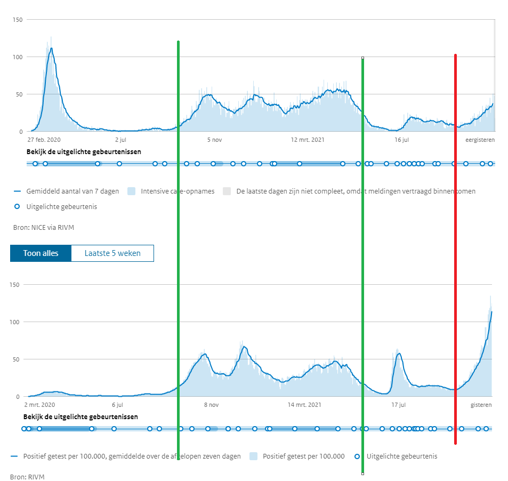The height and width of the screenshot is (481, 508).
Task: Switch to "Laatste 5 weken" view
Action: pos(112,253)
